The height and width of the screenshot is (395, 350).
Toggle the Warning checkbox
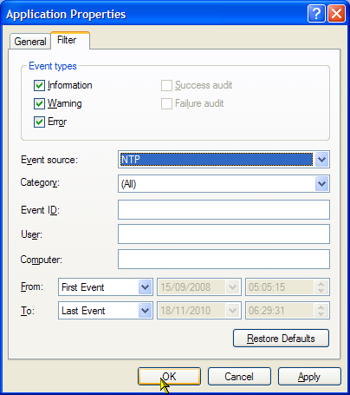(39, 103)
